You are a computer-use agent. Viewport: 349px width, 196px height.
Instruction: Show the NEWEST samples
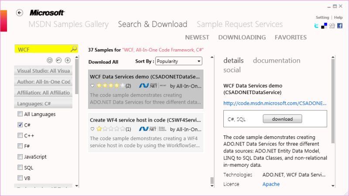coord(197,37)
